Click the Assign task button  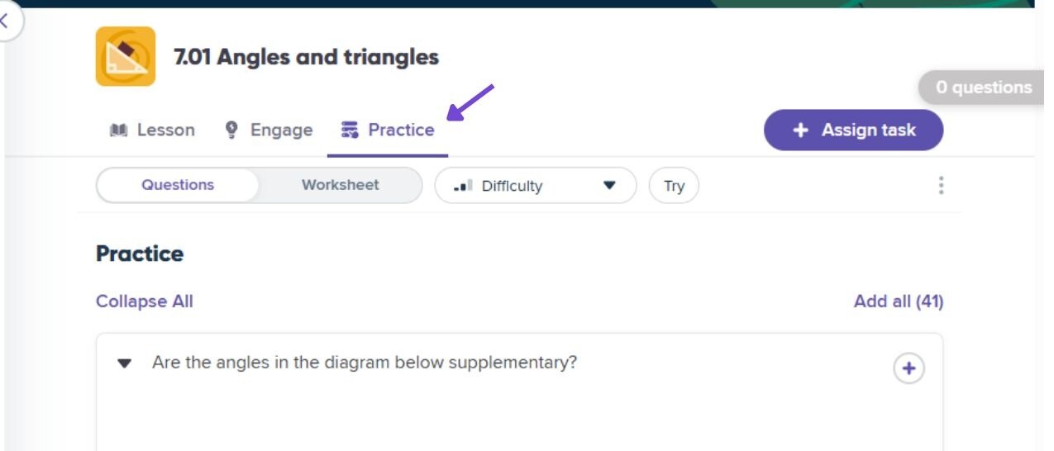853,130
